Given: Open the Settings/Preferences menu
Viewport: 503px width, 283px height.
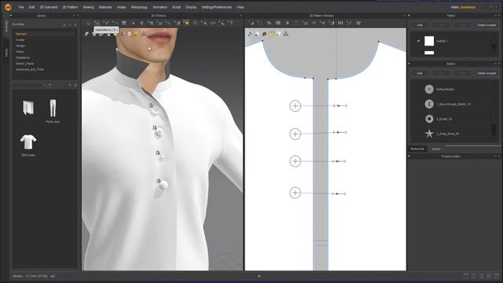Looking at the screenshot, I should pos(217,7).
